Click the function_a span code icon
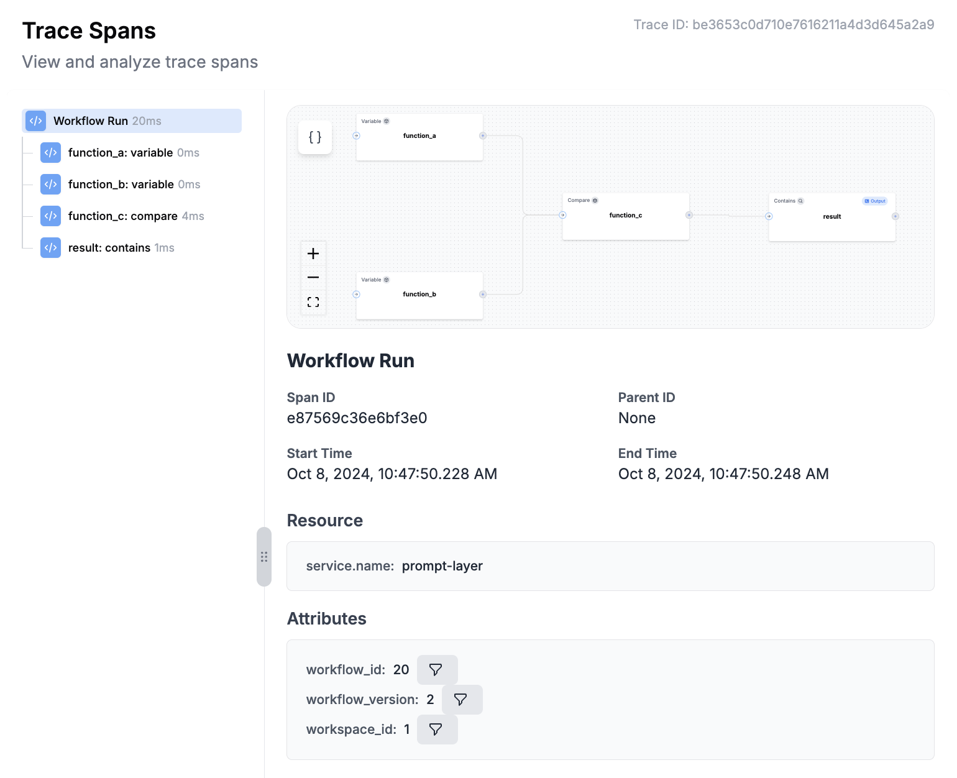Viewport: 957px width, 778px height. (51, 152)
